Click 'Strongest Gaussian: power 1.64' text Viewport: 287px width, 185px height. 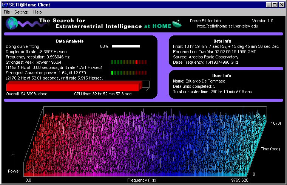click(x=46, y=73)
